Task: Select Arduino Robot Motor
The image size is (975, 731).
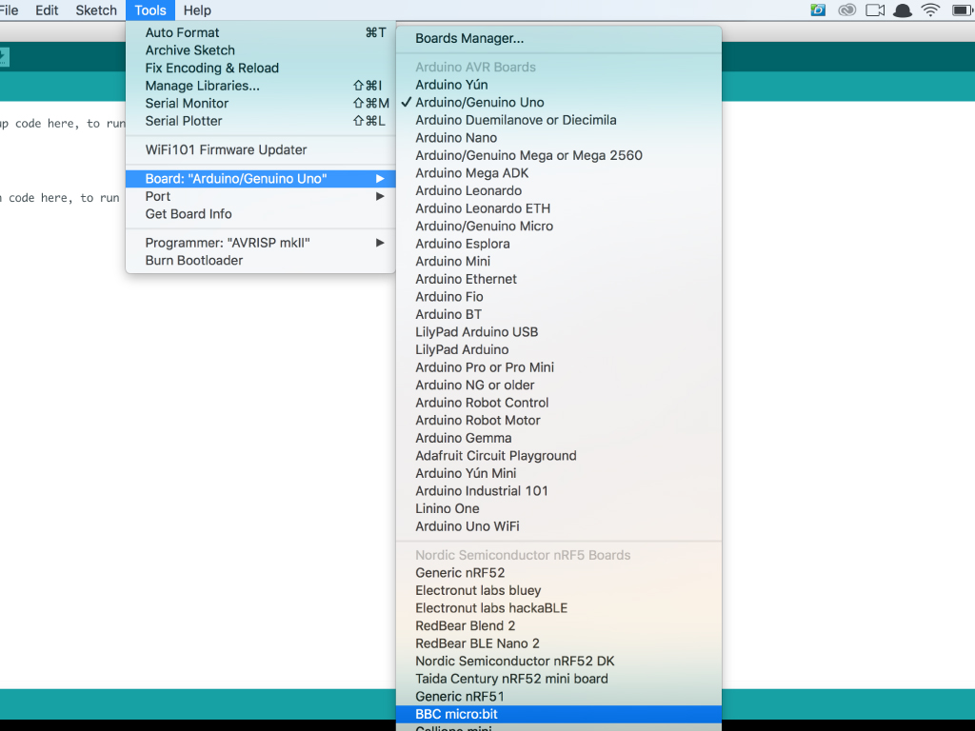Action: coord(558,420)
